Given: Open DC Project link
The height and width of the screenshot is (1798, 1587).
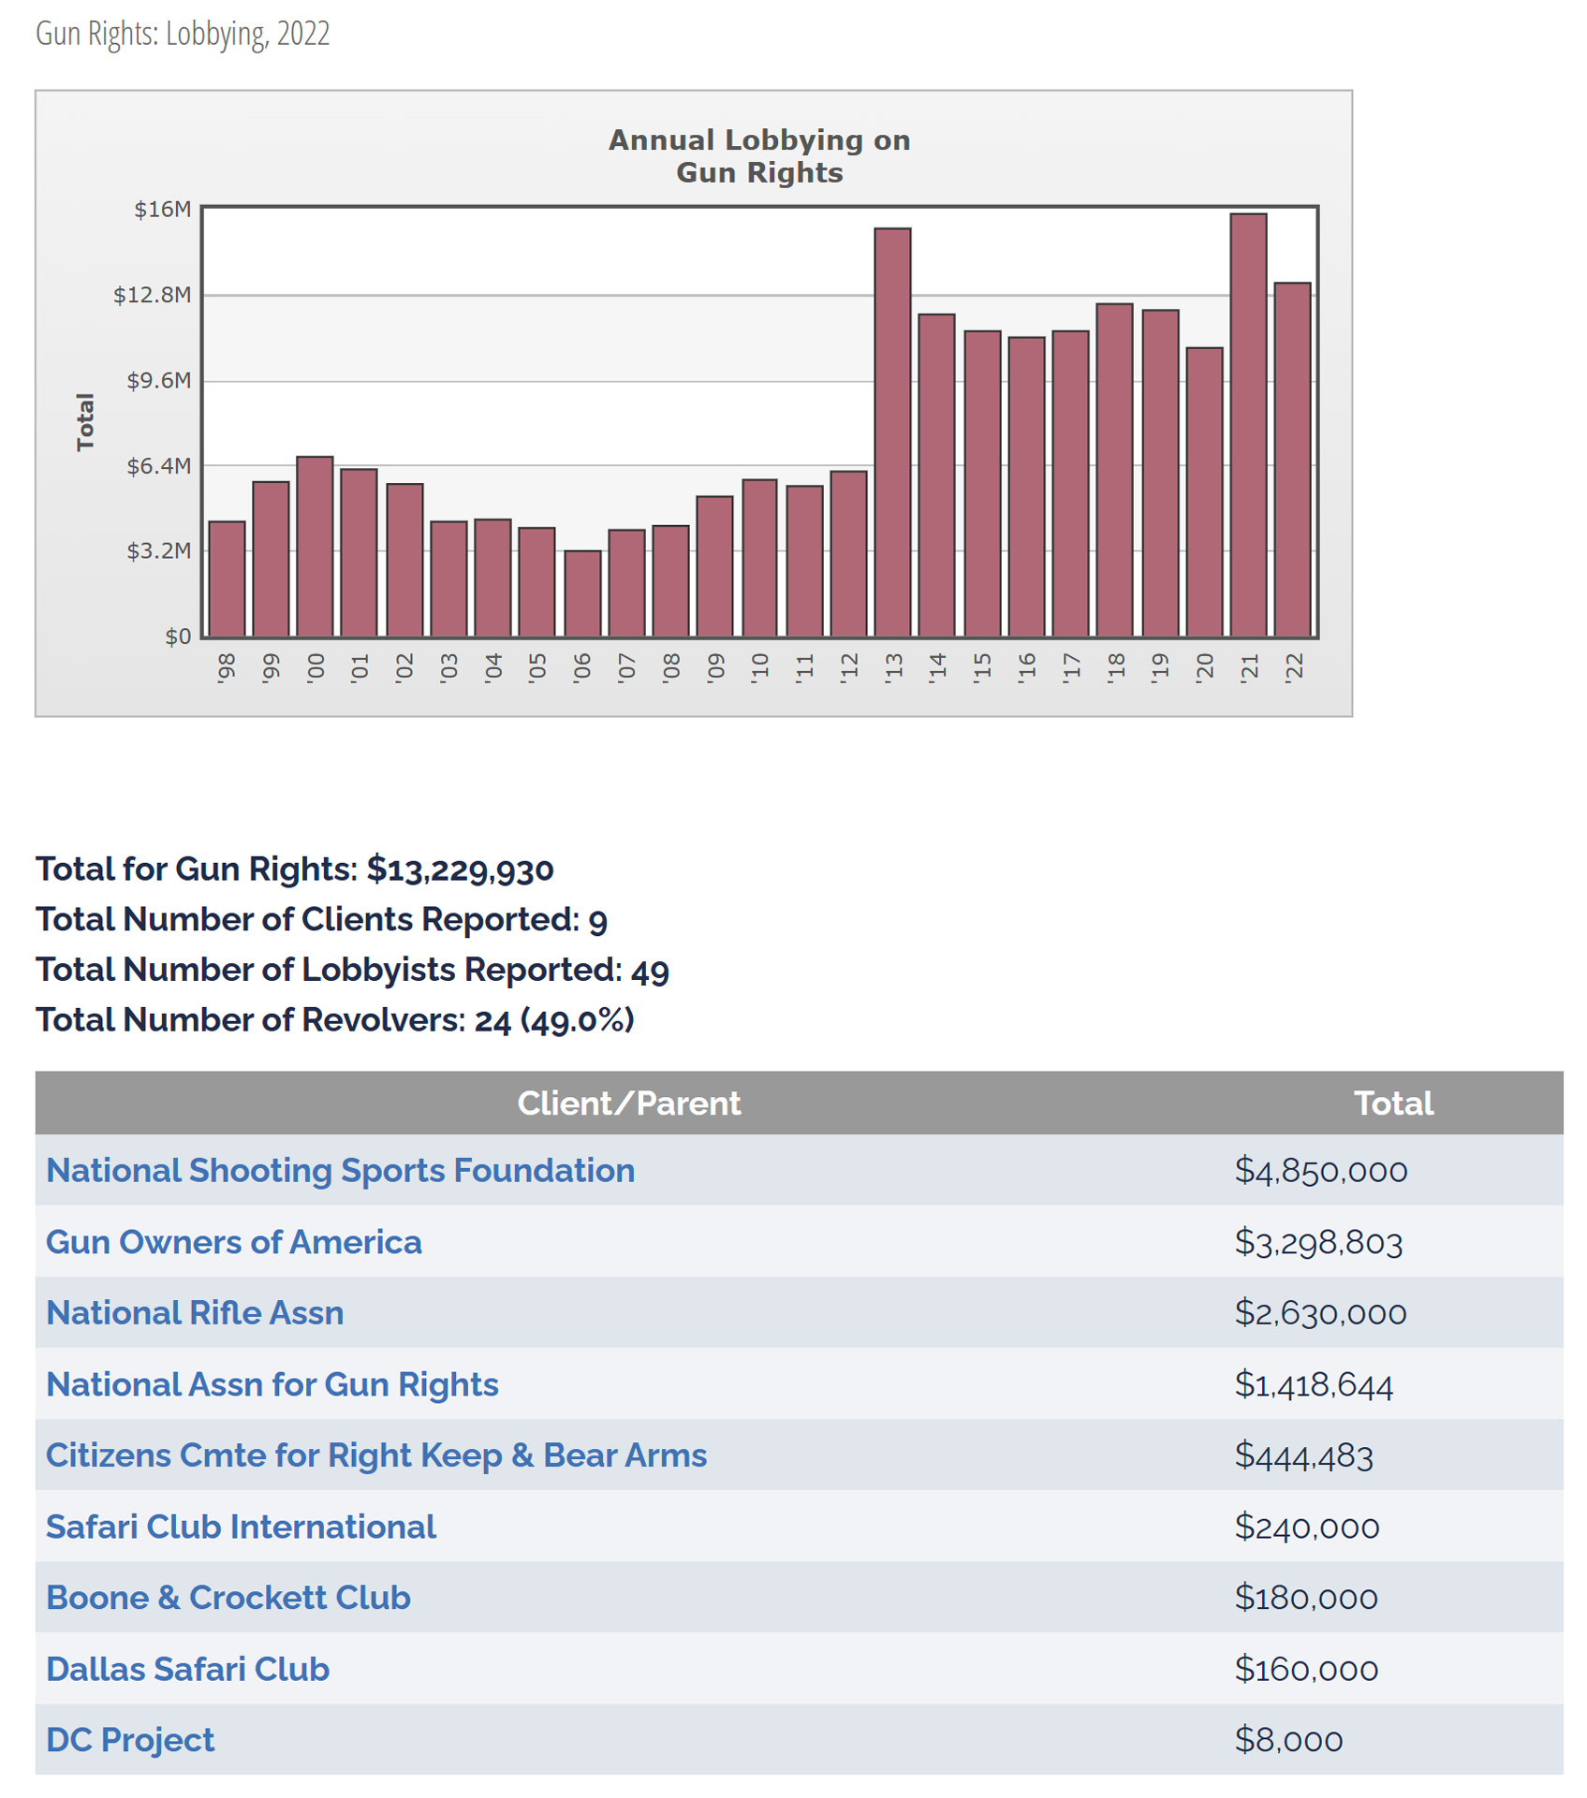Looking at the screenshot, I should click(x=130, y=1740).
